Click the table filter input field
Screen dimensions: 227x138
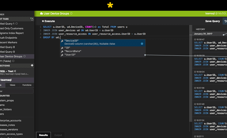17,91
